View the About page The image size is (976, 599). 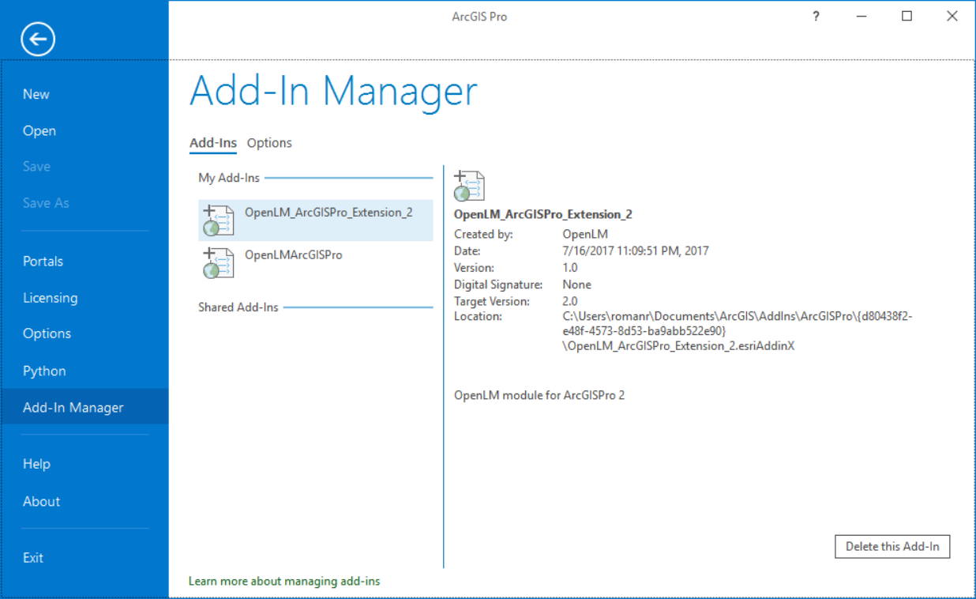point(41,501)
